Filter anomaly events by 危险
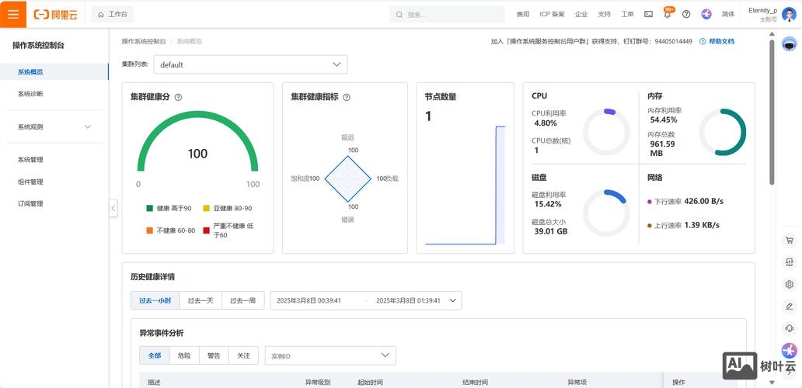This screenshot has height=388, width=802. (184, 355)
